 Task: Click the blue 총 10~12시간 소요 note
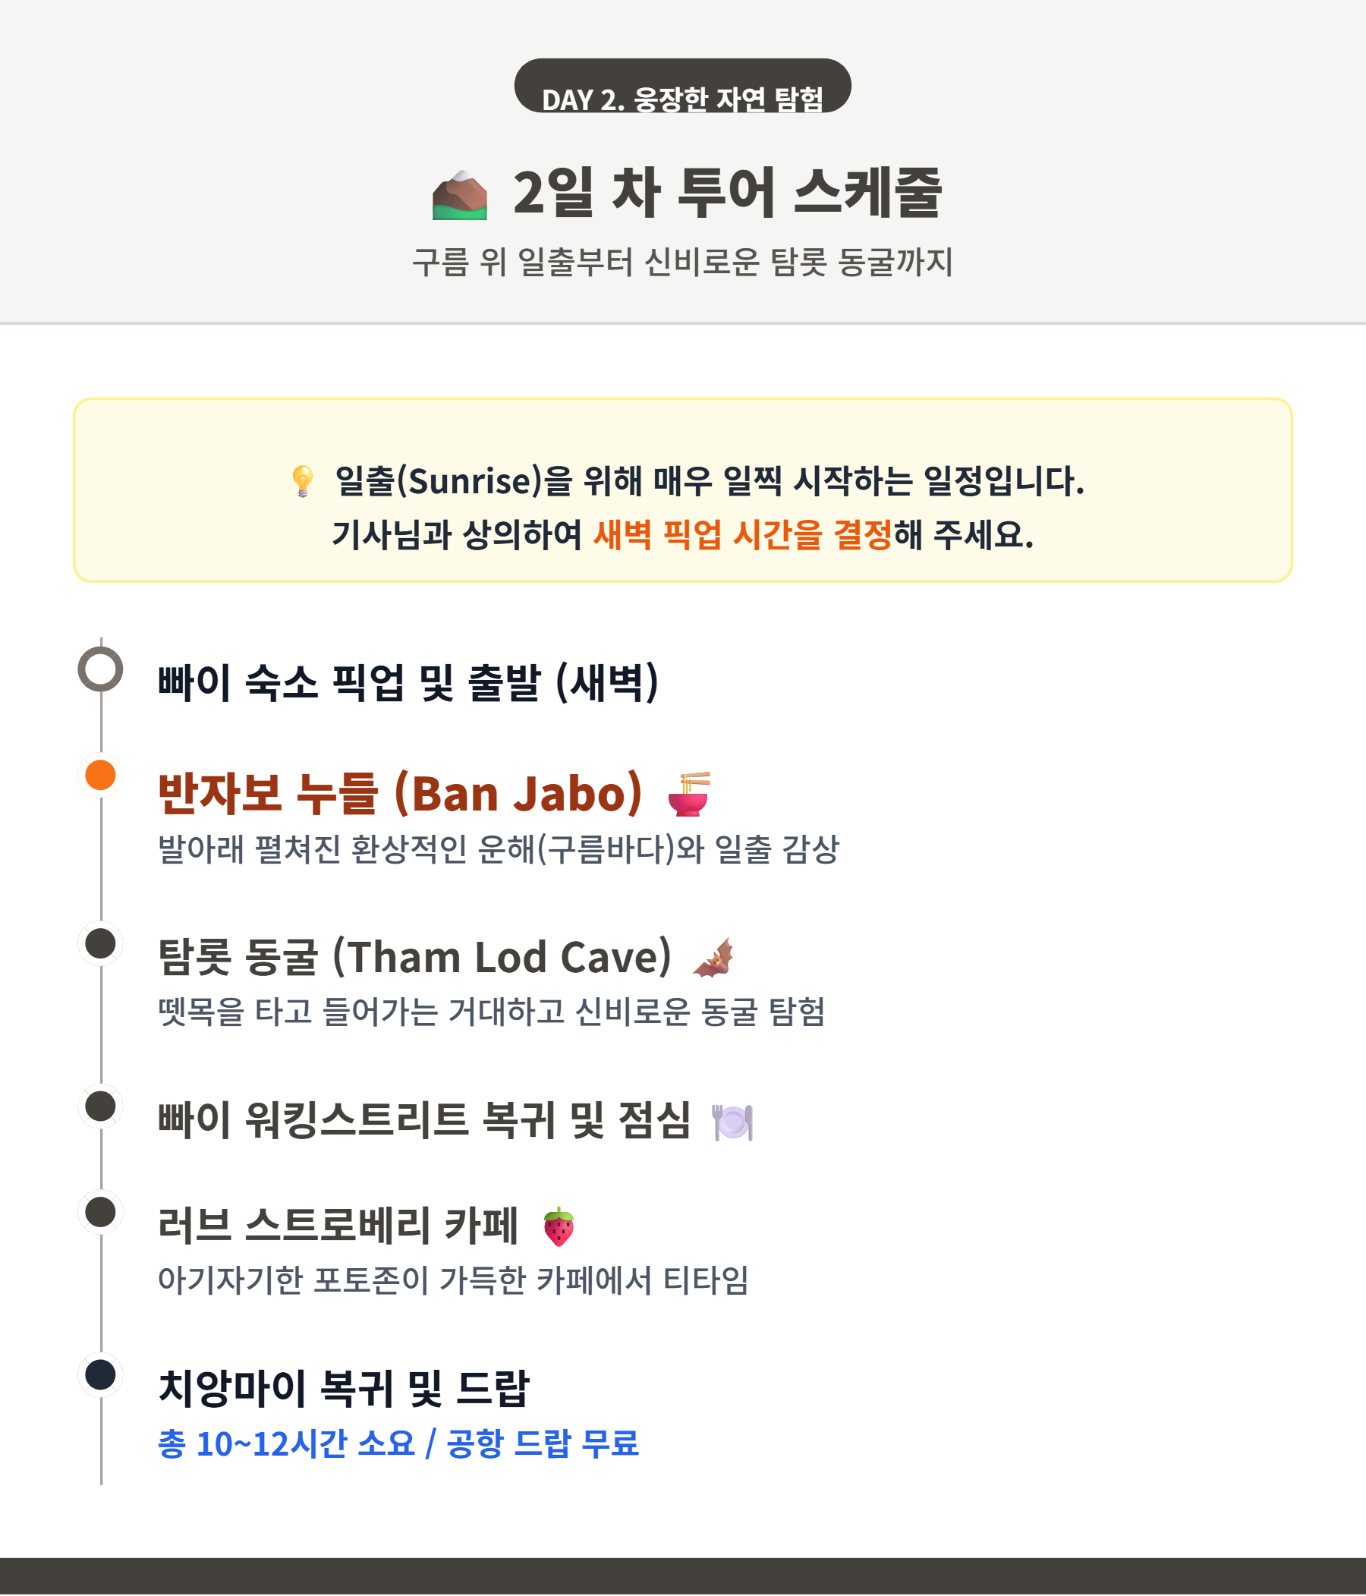click(x=398, y=1443)
